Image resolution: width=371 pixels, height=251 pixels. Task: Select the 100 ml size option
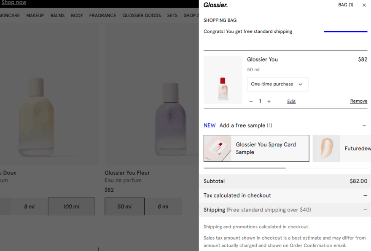[71, 206]
